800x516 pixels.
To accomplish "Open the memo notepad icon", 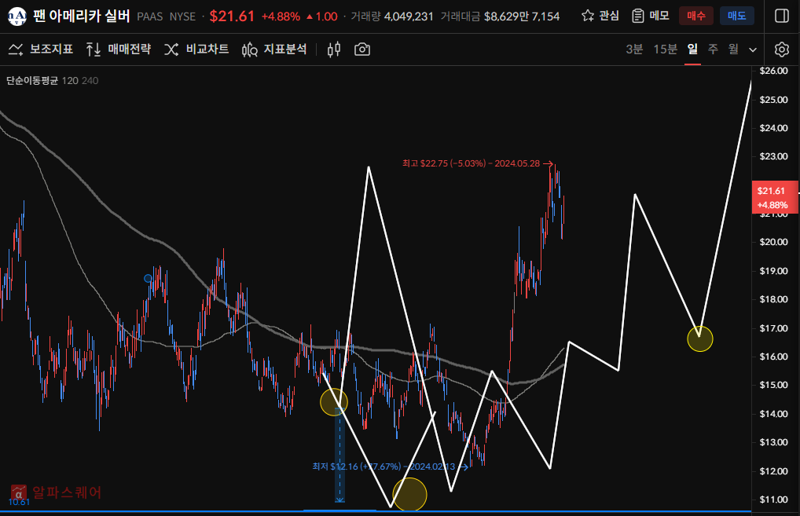I will pyautogui.click(x=638, y=16).
